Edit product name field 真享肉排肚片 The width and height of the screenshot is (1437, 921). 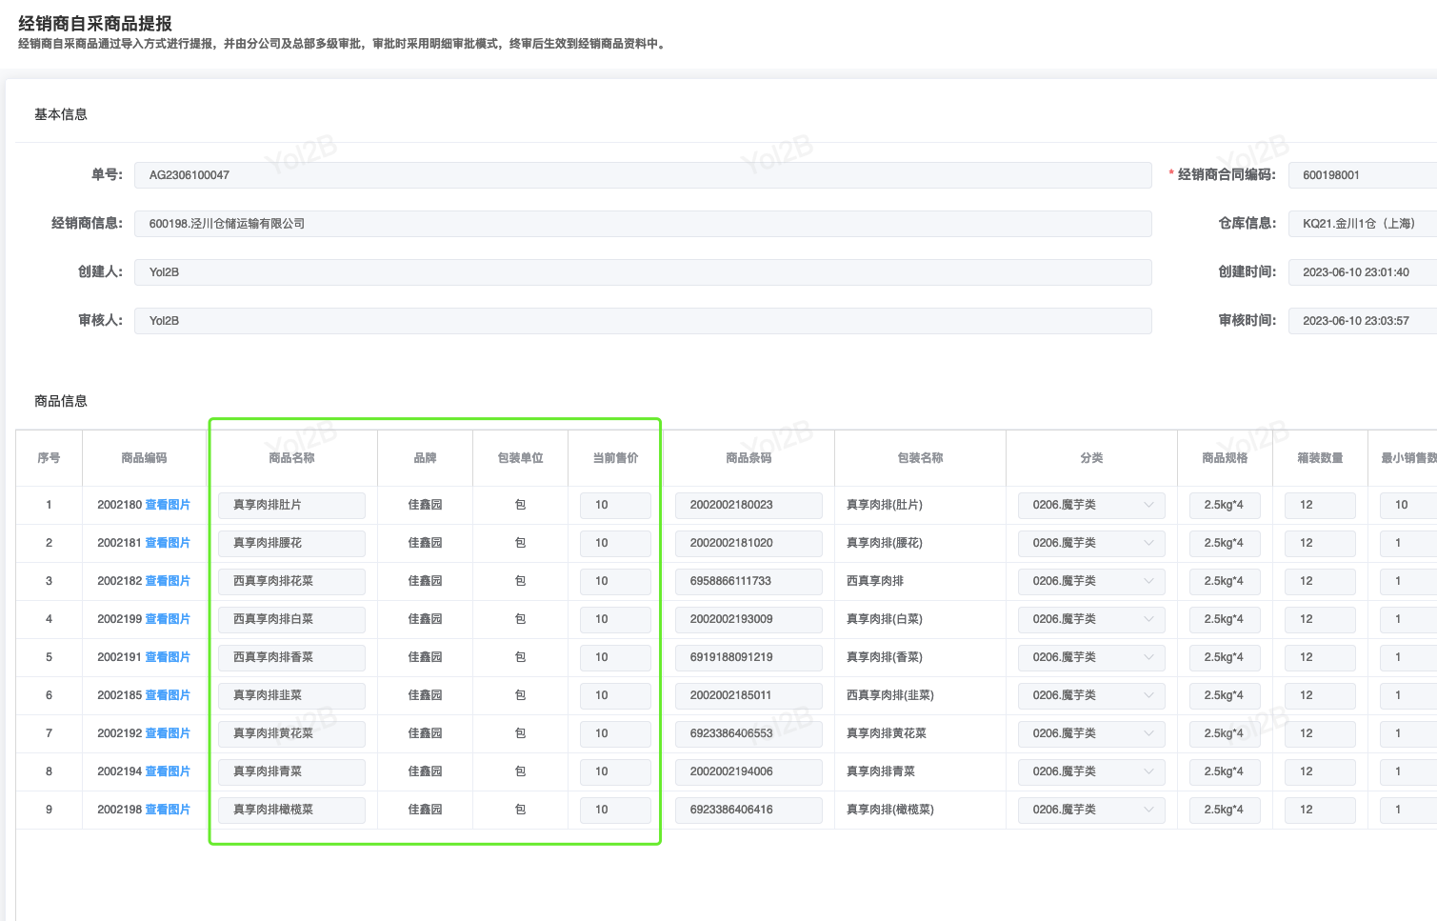coord(291,505)
